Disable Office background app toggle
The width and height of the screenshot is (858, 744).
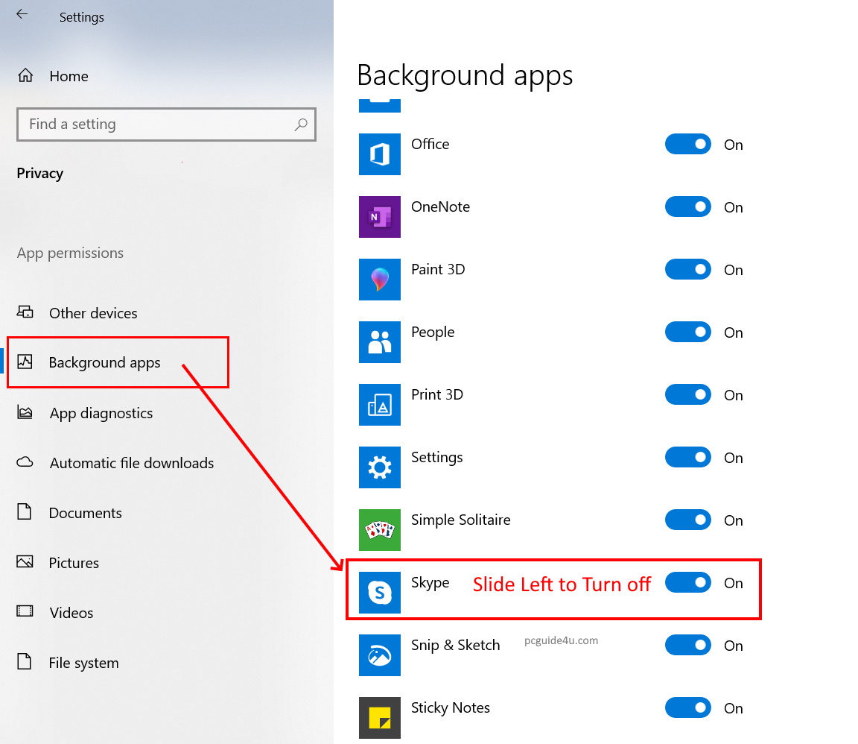688,145
